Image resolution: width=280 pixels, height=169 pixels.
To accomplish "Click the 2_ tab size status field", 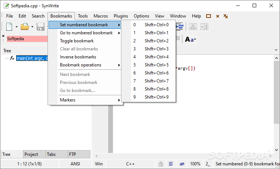I will click(x=208, y=164).
